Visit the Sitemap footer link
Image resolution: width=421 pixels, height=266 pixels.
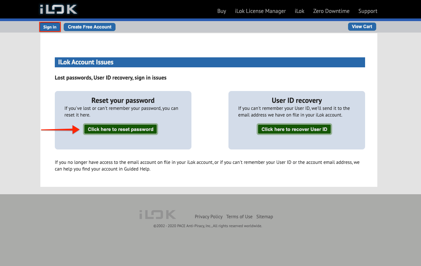pyautogui.click(x=264, y=217)
